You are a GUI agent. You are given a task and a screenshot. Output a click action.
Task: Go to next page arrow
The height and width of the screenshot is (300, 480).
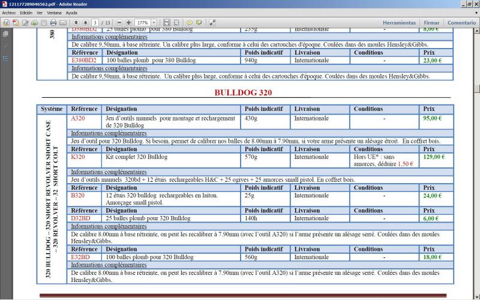point(85,23)
